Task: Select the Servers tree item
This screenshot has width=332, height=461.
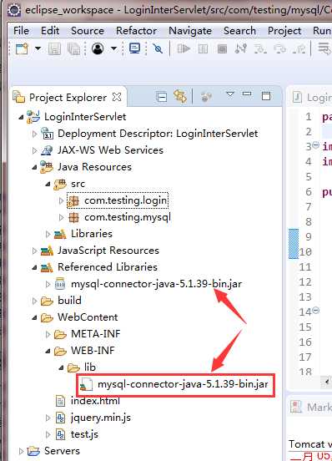Action: [x=62, y=451]
